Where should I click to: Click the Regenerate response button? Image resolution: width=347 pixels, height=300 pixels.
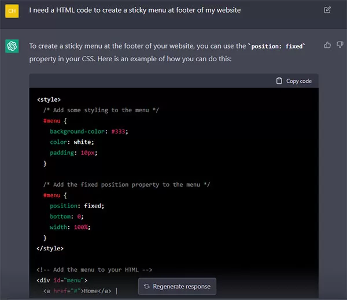tap(178, 286)
